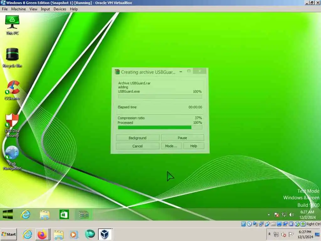Image resolution: width=321 pixels, height=241 pixels.
Task: Open the VirtualBox File menu
Action: (4, 9)
